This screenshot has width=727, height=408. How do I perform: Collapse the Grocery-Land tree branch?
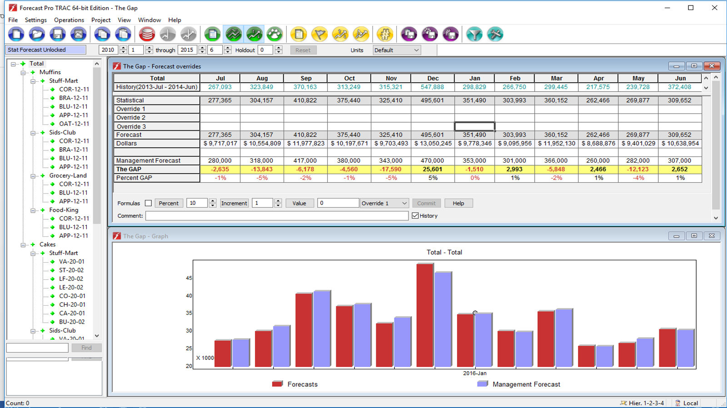pos(33,176)
